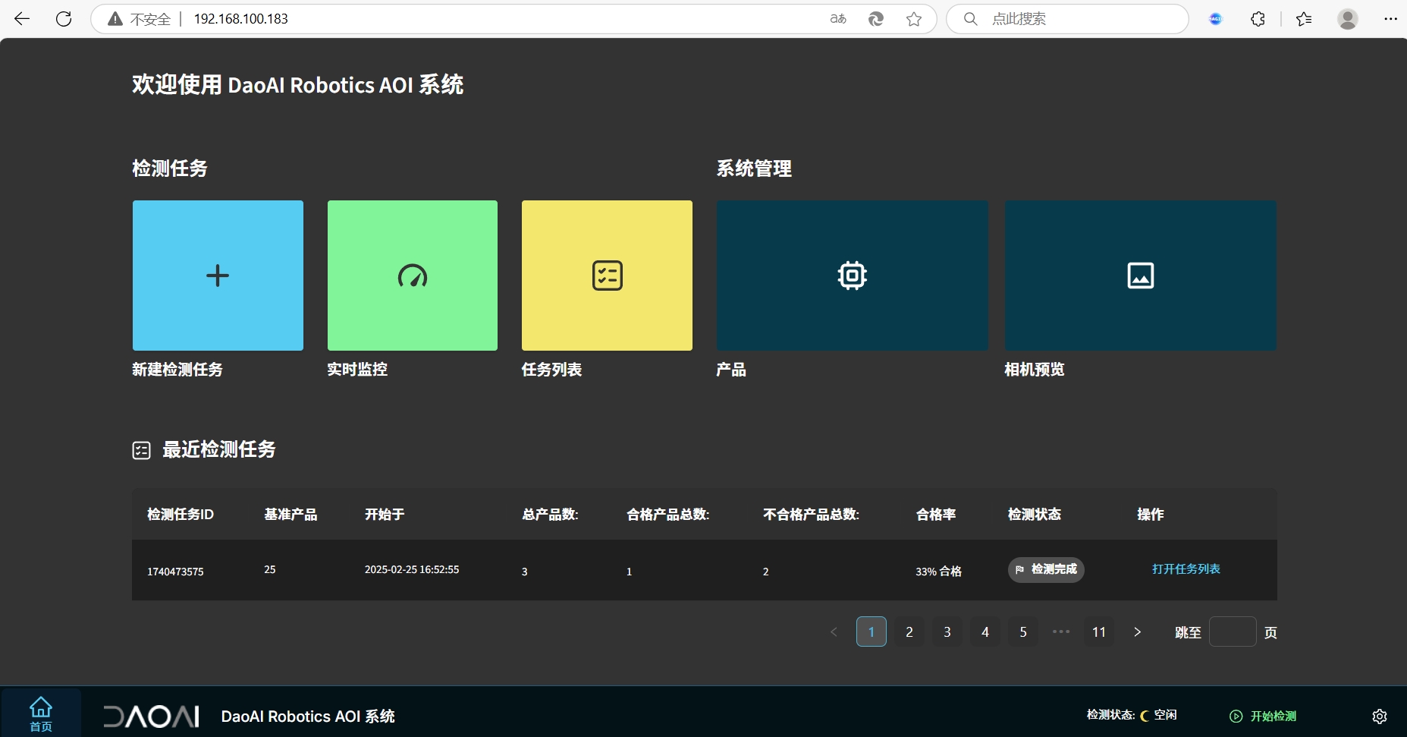Open settings gear in bottom bar
The image size is (1407, 737).
(1380, 717)
